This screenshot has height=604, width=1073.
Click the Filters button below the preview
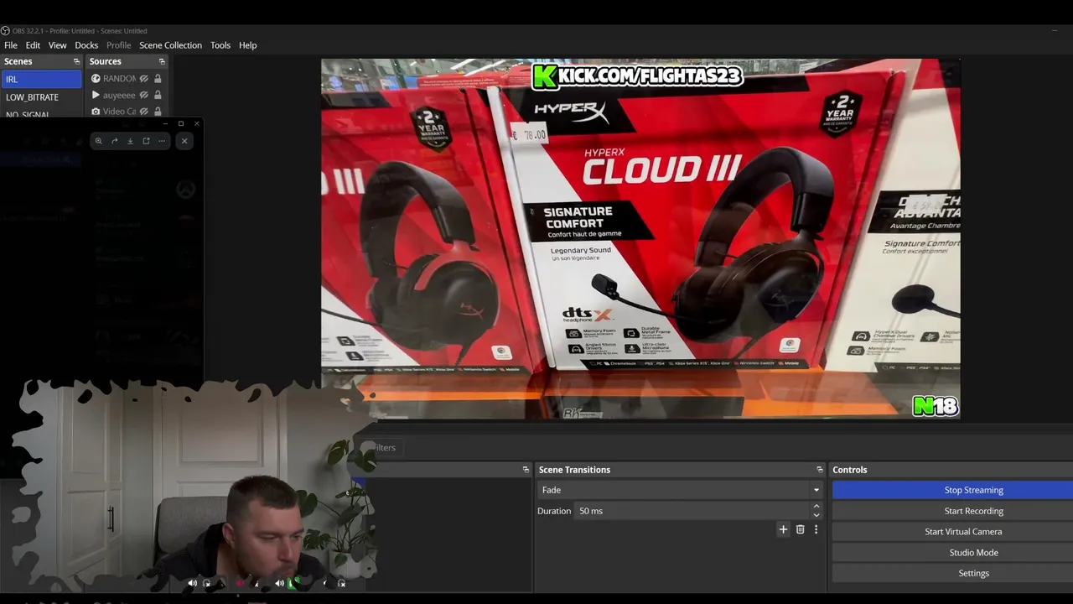tap(384, 447)
